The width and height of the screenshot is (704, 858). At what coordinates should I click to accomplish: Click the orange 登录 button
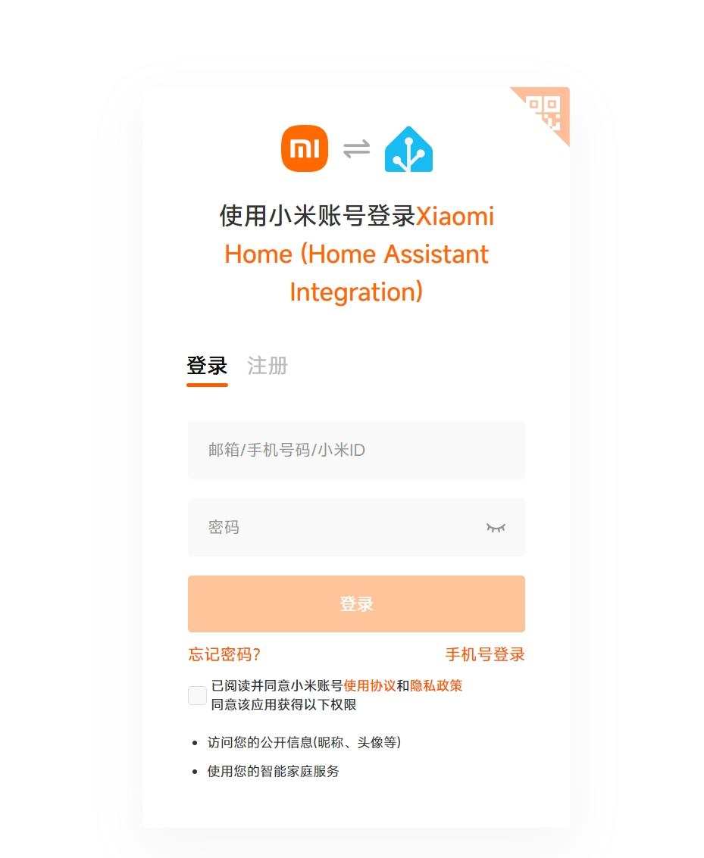click(356, 604)
